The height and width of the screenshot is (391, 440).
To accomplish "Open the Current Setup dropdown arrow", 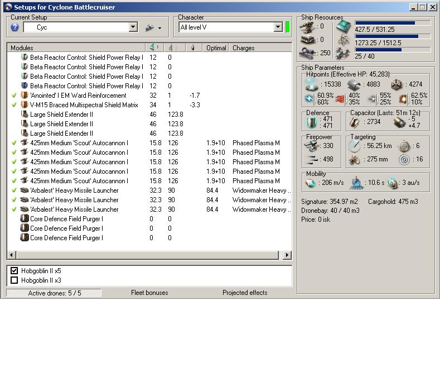I will (x=133, y=27).
